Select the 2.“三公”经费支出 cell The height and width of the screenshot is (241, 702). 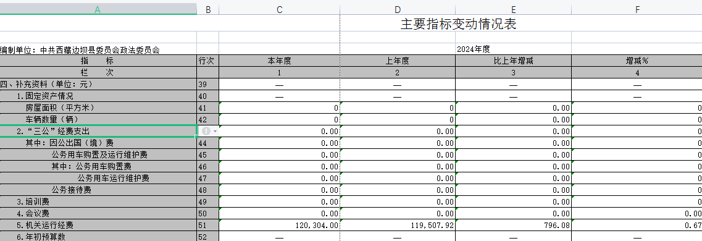point(98,131)
